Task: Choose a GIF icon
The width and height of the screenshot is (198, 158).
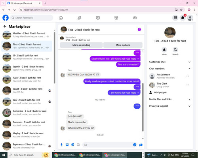Action: [78, 145]
